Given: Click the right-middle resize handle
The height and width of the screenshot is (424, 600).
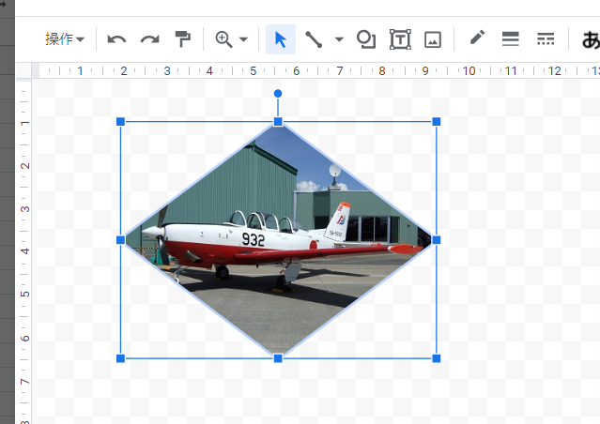Looking at the screenshot, I should pyautogui.click(x=437, y=240).
